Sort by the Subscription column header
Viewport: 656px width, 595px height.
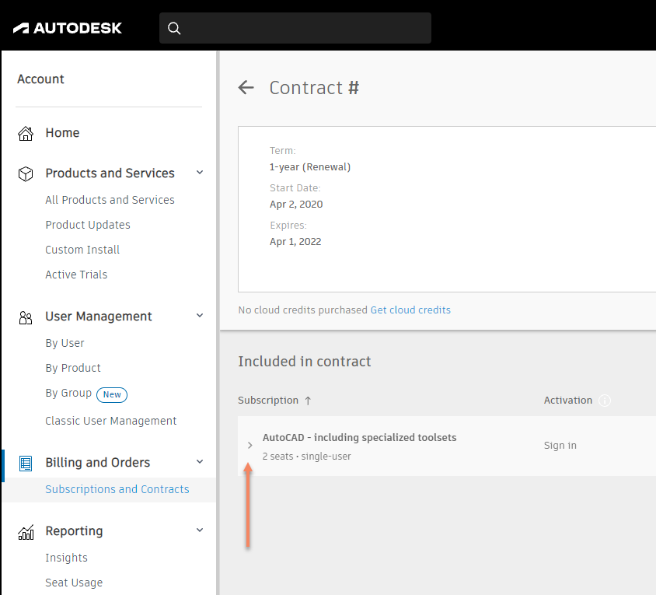[268, 401]
